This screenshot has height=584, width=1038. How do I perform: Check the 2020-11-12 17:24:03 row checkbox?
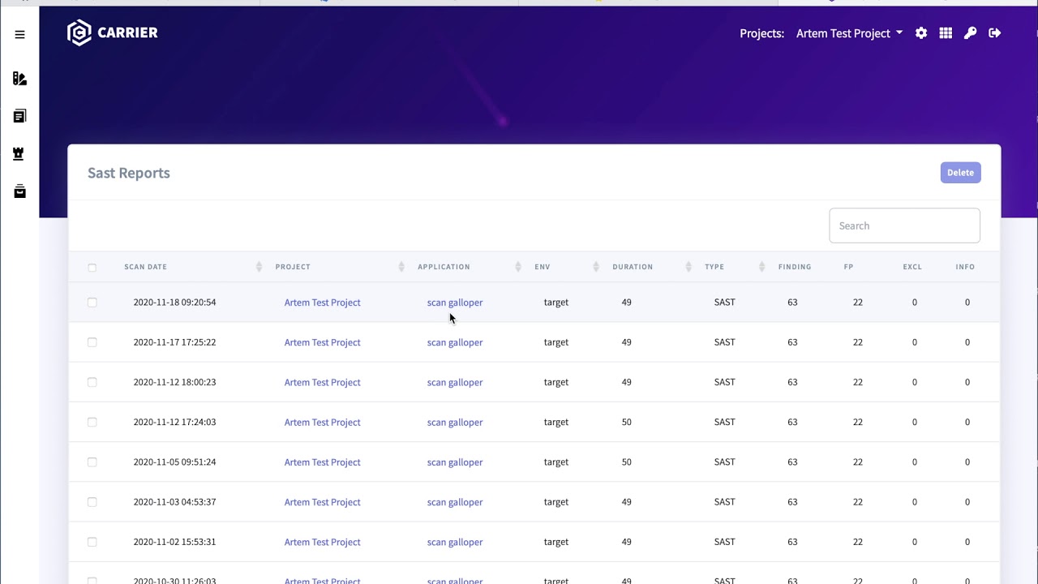click(92, 422)
